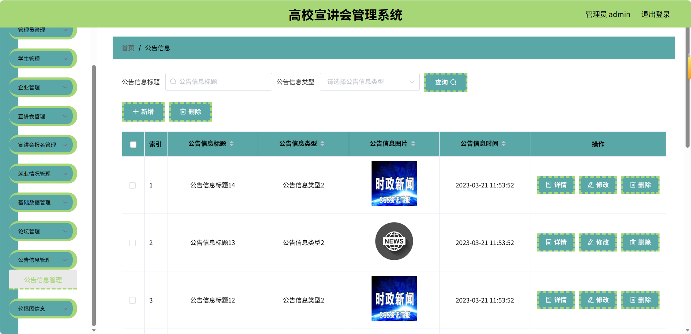Open 详情 for 公告信息标题12 row
The image size is (691, 334).
556,300
